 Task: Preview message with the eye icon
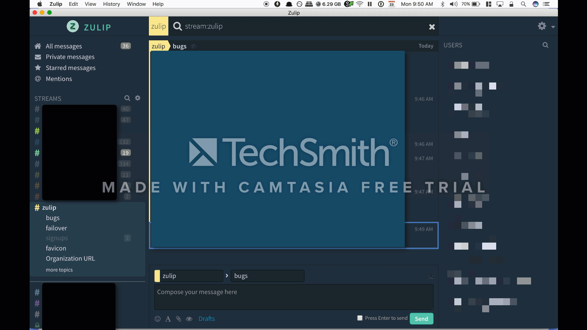coord(189,319)
